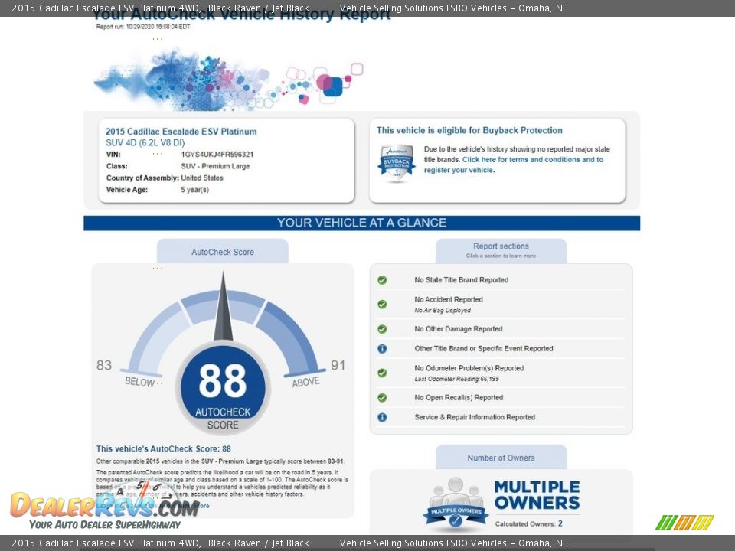Click the YOUR VEHICLE AT A GLANCE banner
735x551 pixels.
[x=361, y=223]
